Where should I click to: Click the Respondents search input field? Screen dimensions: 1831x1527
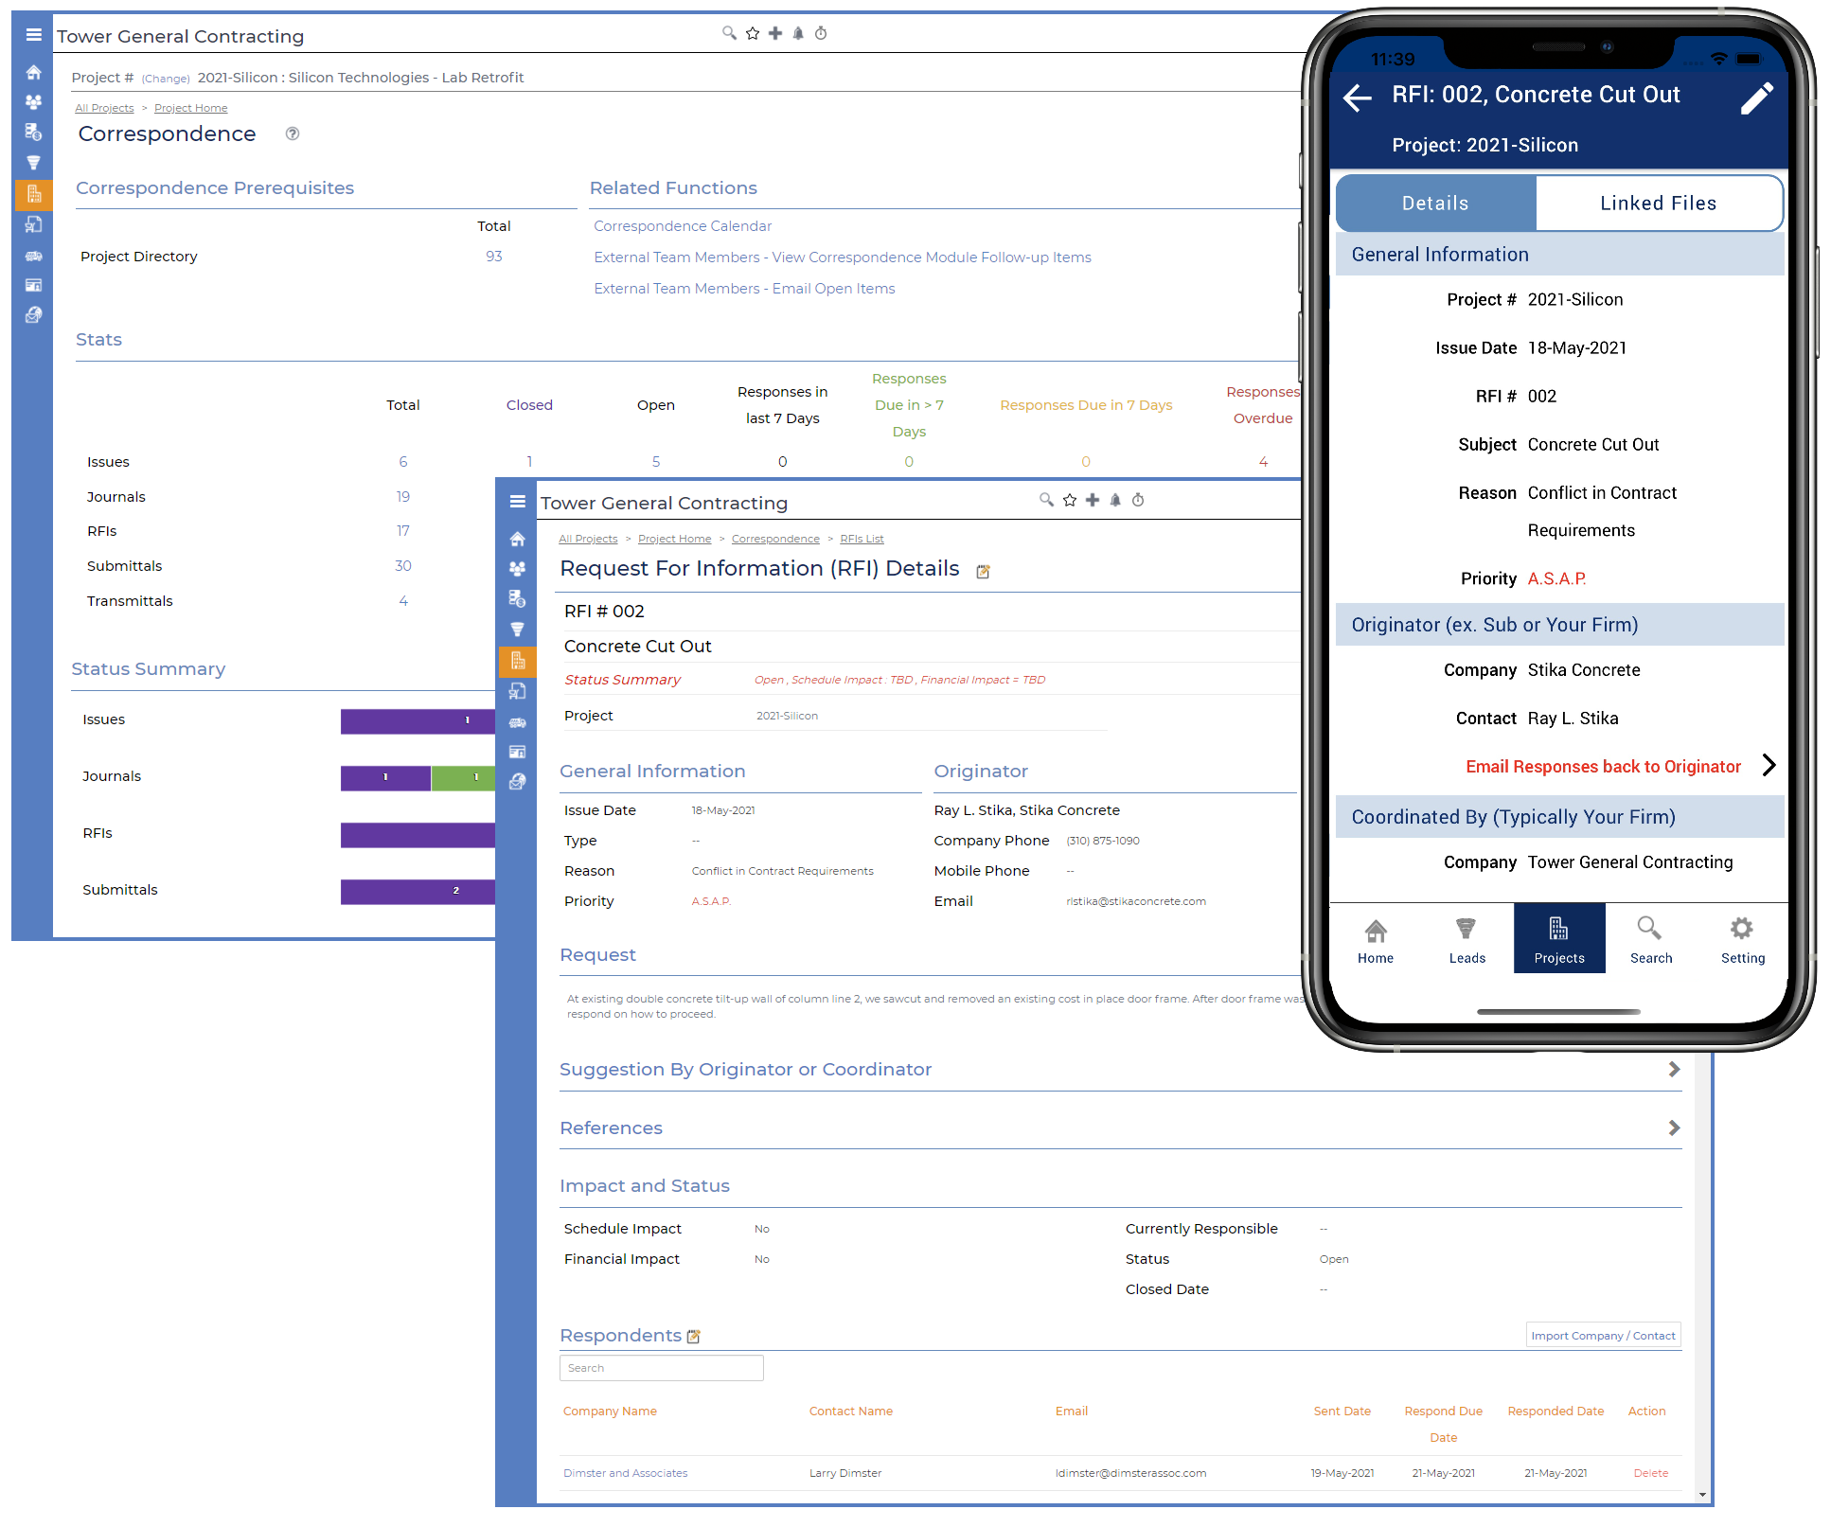[661, 1368]
